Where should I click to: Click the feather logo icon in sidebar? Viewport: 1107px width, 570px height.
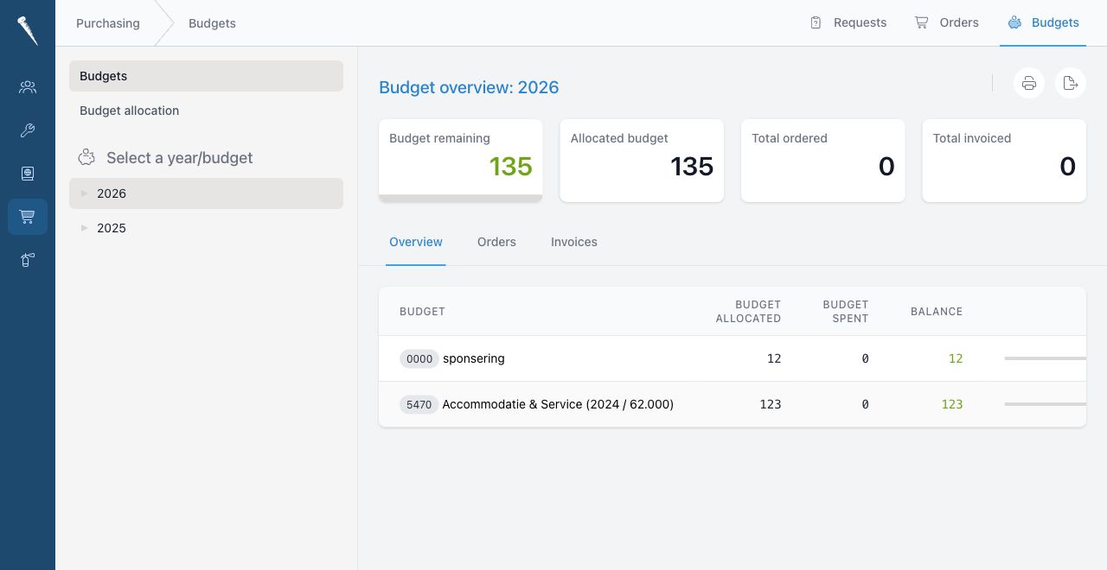point(28,31)
